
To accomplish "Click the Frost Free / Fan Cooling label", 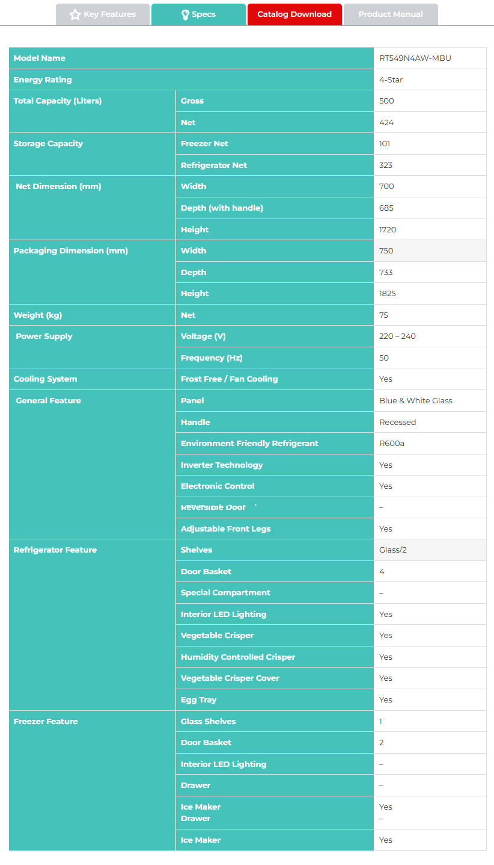I will click(229, 379).
